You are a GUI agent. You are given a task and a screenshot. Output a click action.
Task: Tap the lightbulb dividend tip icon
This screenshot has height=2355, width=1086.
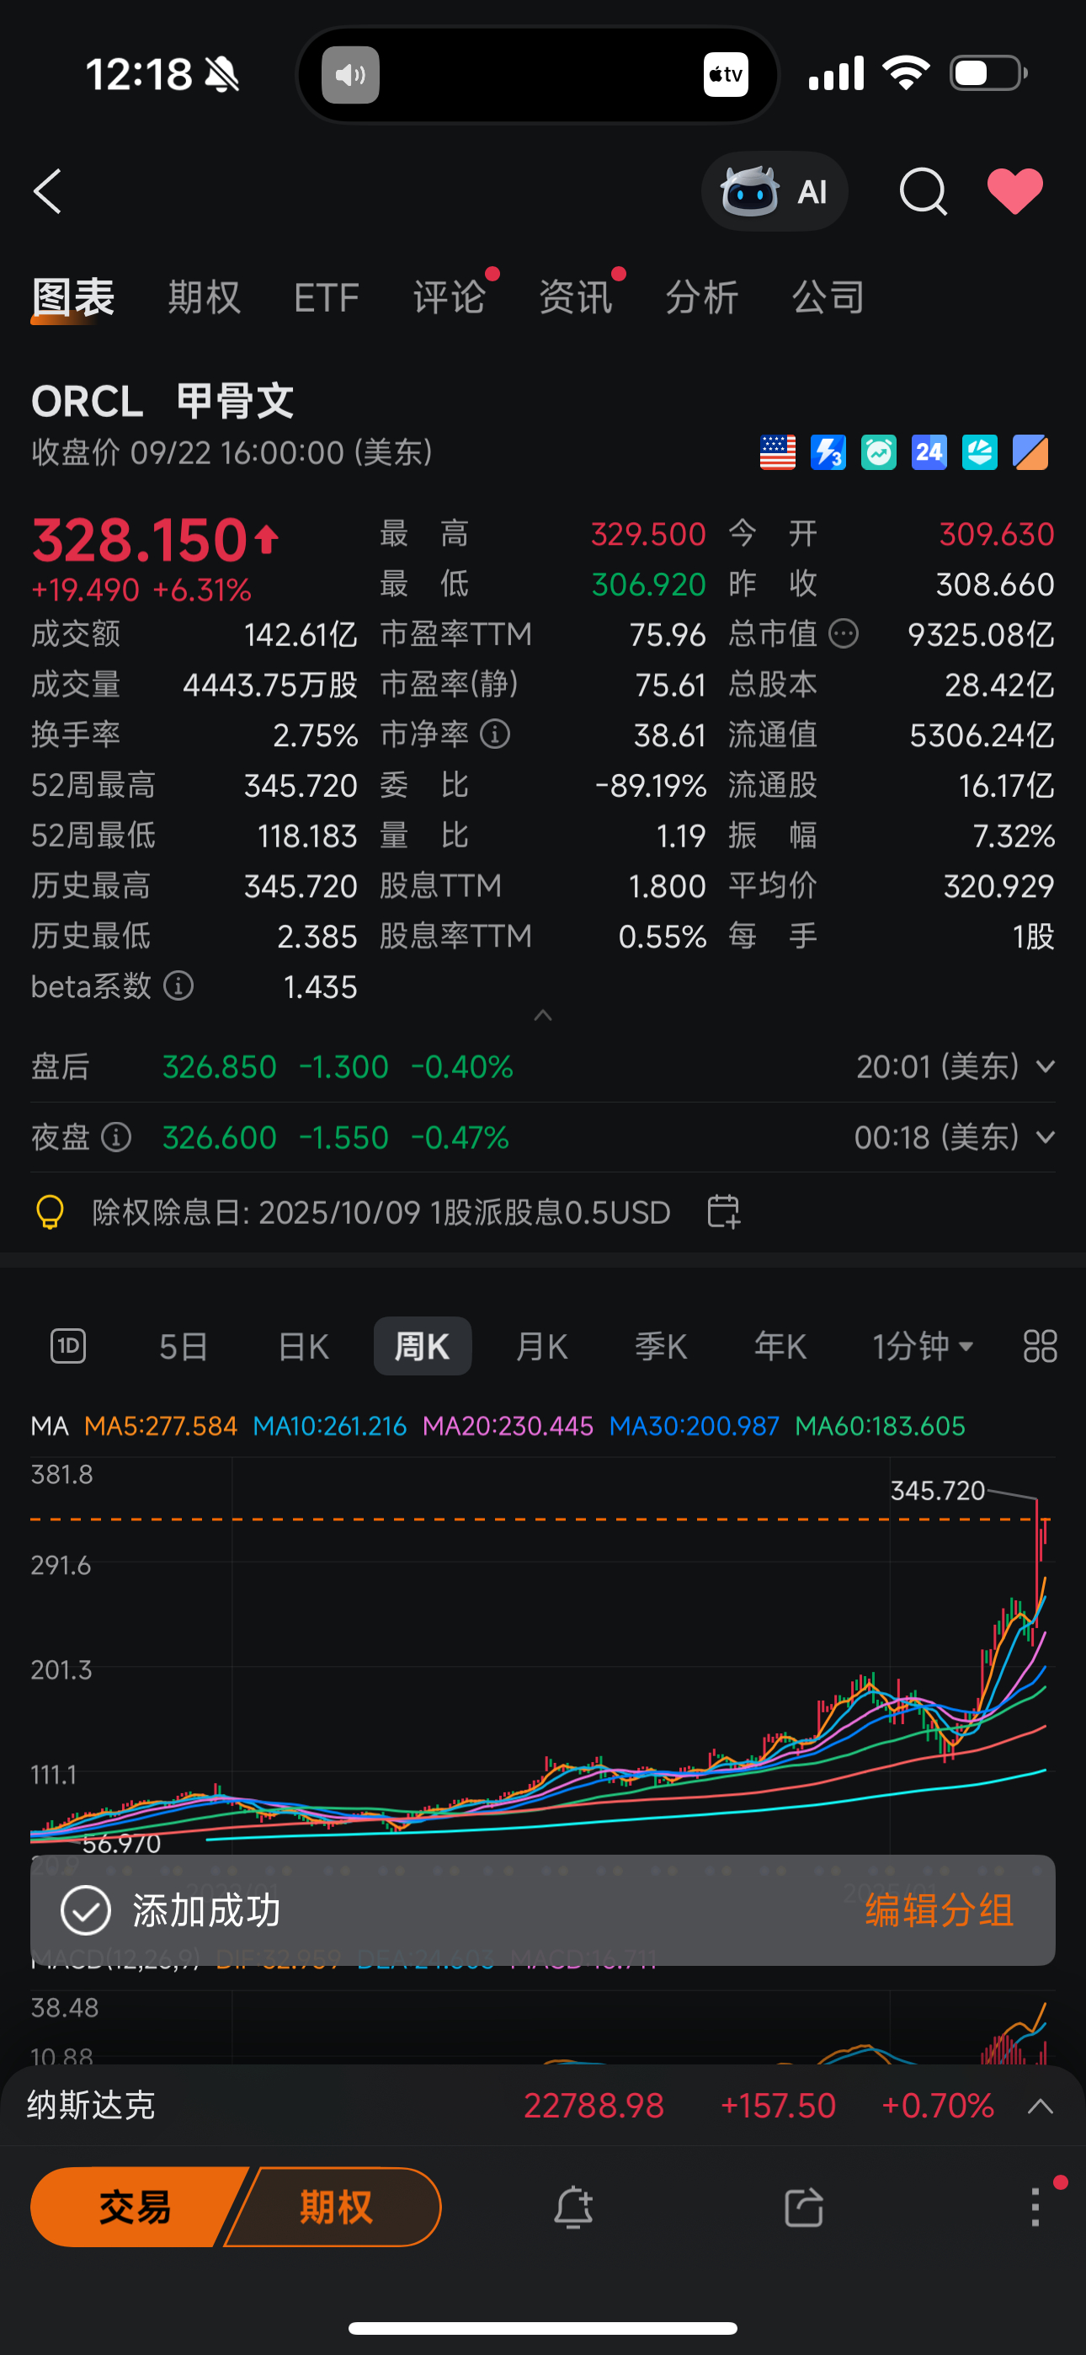[x=50, y=1212]
